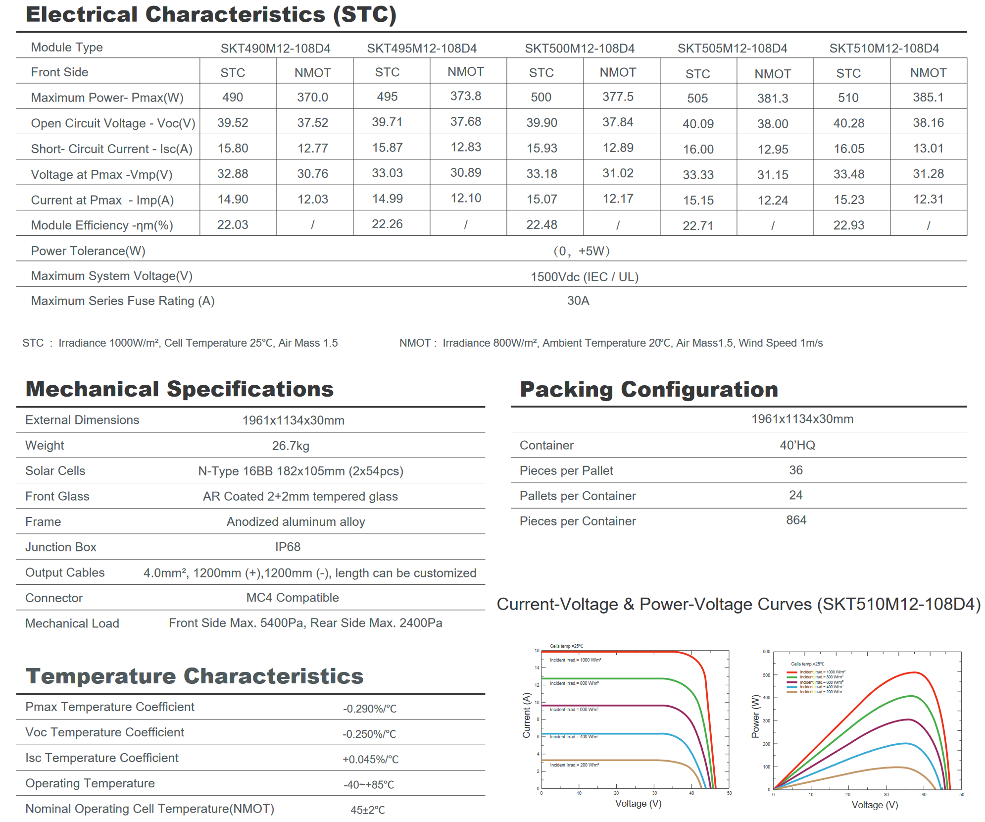Viewport: 985px width, 822px height.
Task: Click the Output Cables label
Action: tap(65, 573)
